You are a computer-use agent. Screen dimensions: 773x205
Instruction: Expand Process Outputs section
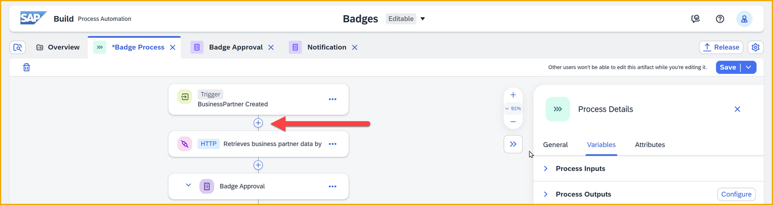coord(545,194)
